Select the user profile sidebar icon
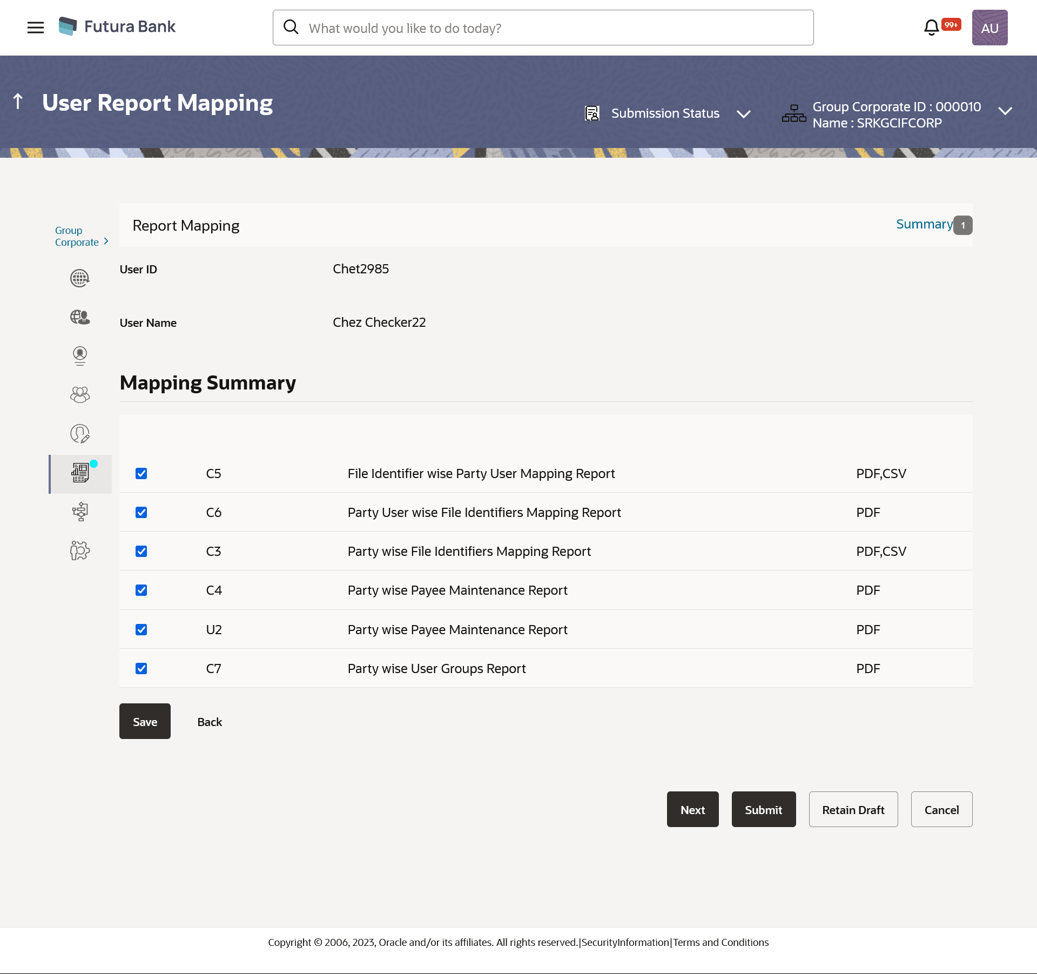The image size is (1037, 974). pyautogui.click(x=80, y=355)
